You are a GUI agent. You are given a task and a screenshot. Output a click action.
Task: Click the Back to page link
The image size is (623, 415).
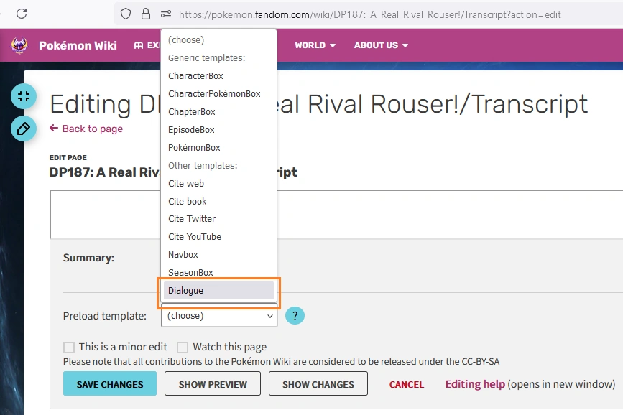point(92,129)
